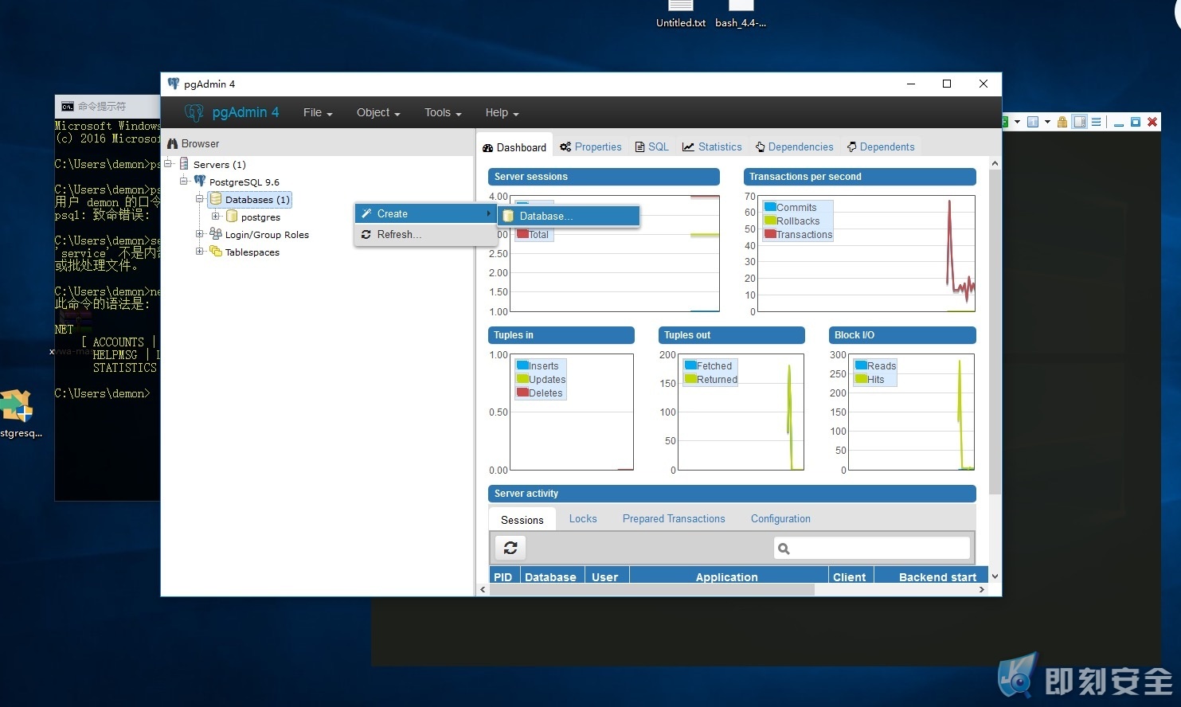Click the document icon on SQL tab
Viewport: 1181px width, 707px height.
(639, 147)
